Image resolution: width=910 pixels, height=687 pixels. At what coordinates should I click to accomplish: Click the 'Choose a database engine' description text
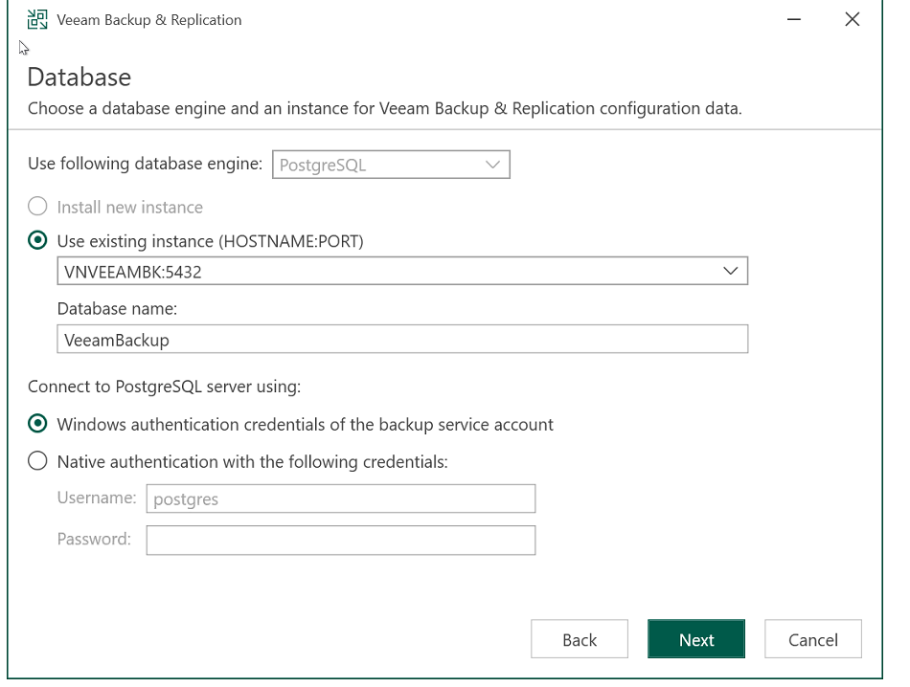click(x=385, y=108)
